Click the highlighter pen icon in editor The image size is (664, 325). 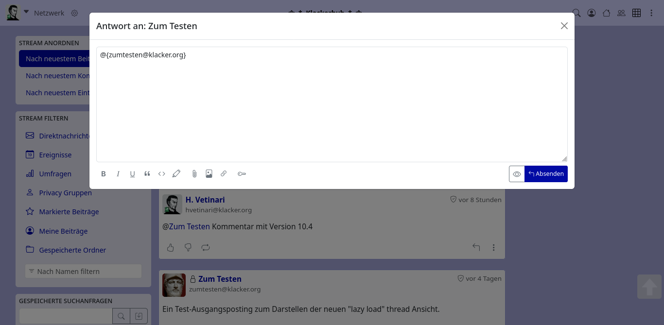(x=176, y=174)
